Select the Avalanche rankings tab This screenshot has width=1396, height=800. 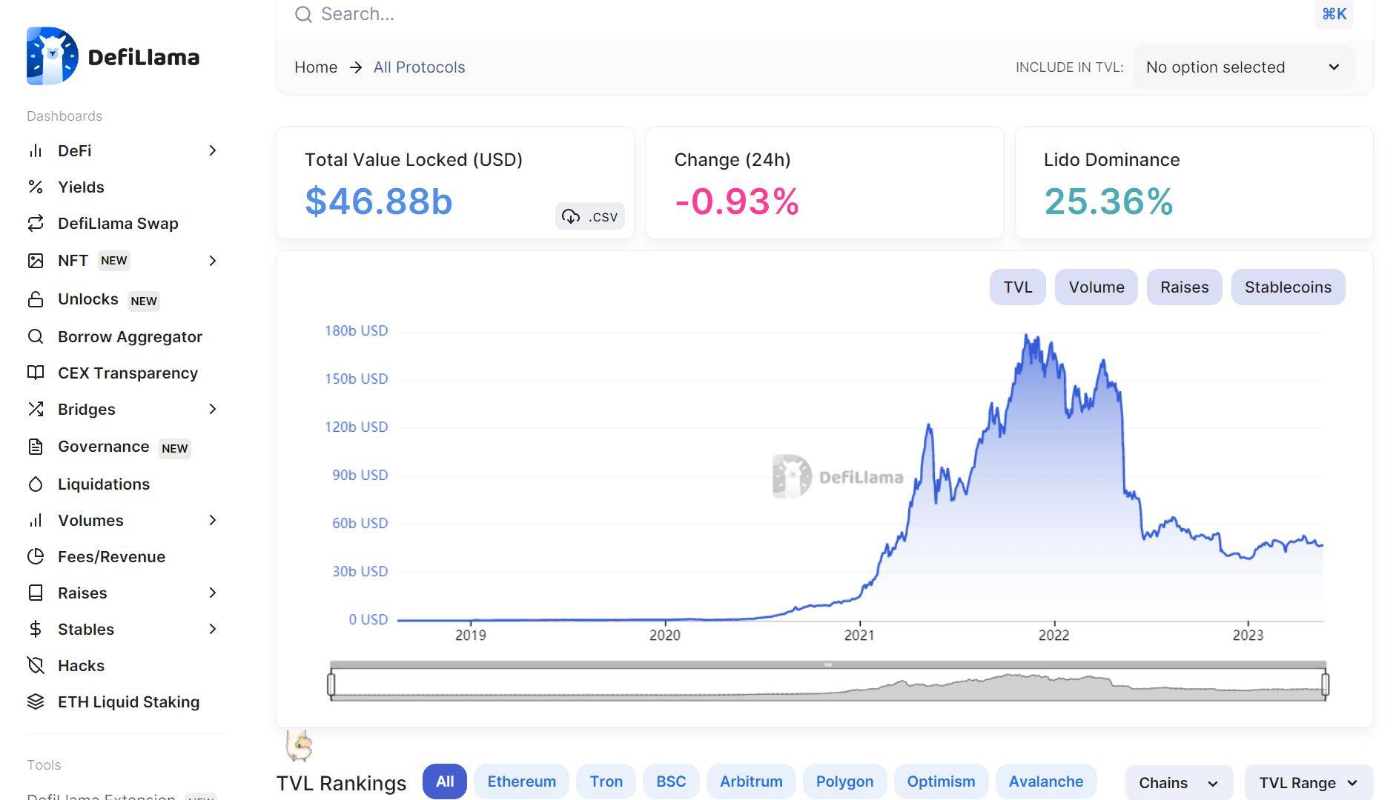click(1045, 781)
